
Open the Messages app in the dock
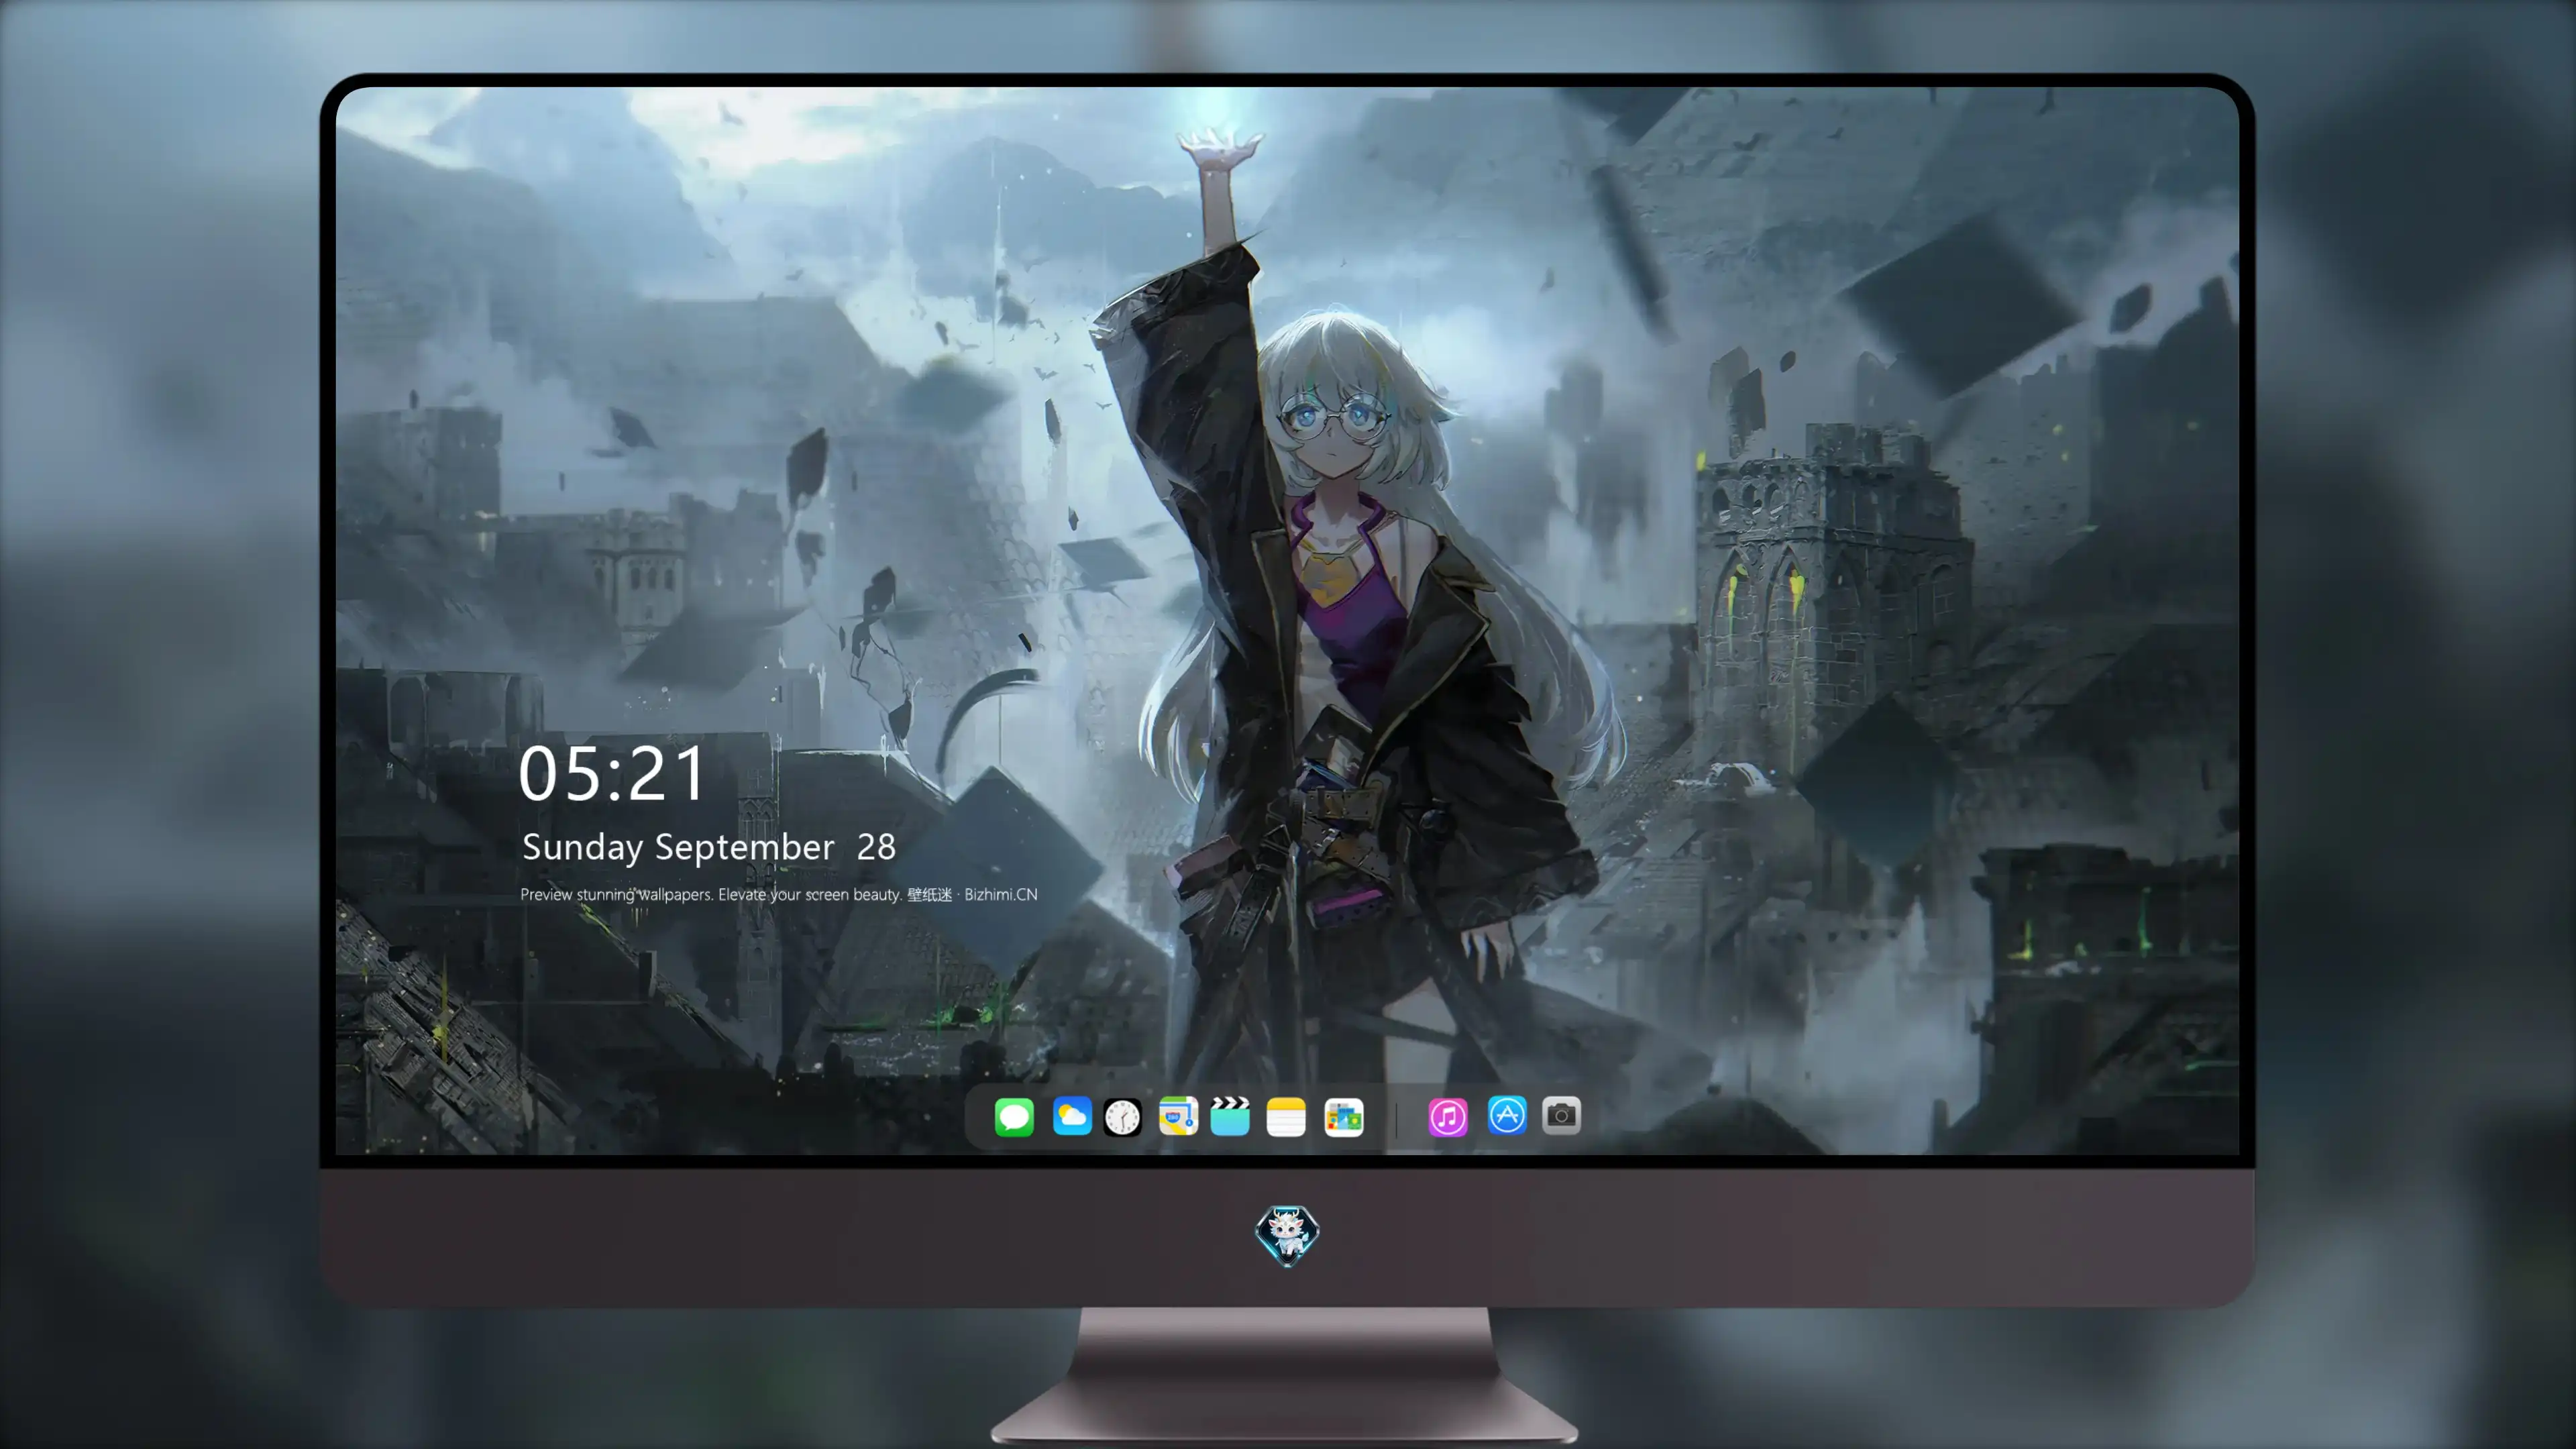[x=1014, y=1116]
